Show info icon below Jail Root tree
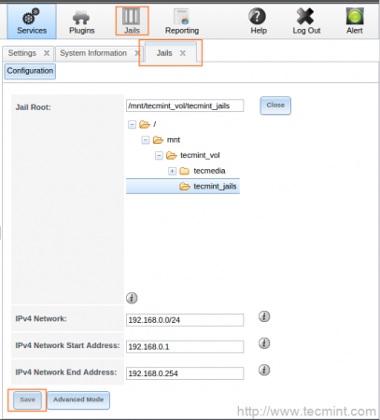This screenshot has width=380, height=420. (x=132, y=298)
